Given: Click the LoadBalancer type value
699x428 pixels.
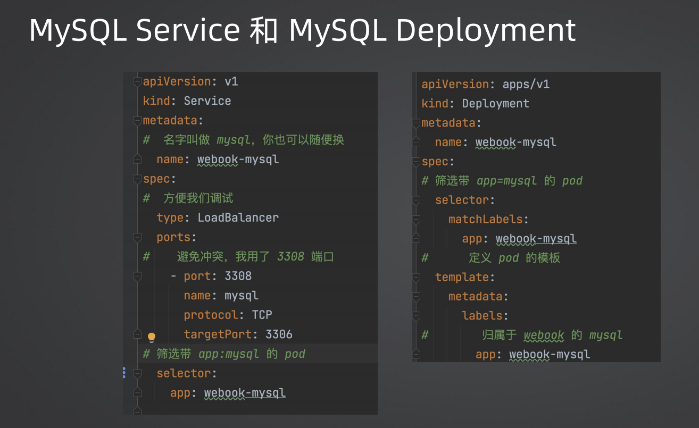Looking at the screenshot, I should click(238, 217).
